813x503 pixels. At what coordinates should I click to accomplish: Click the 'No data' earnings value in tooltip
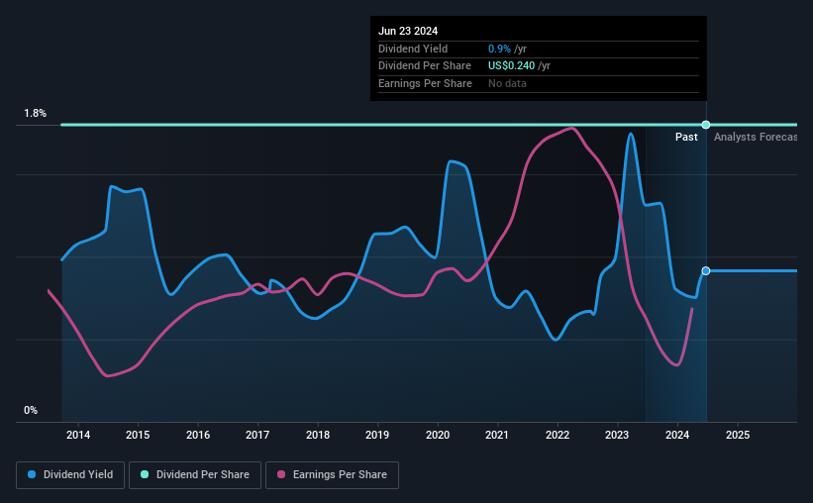[507, 83]
